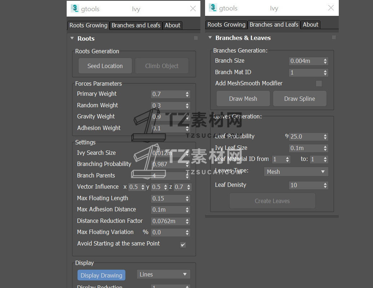Click the Distance Reduction Factor spinner arrows
This screenshot has width=373, height=288.
(187, 221)
